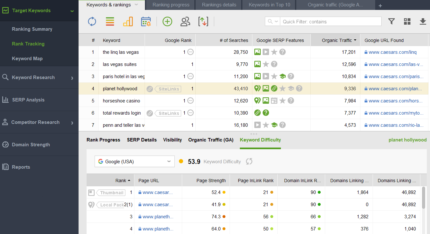Image resolution: width=430 pixels, height=234 pixels.
Task: Open the quick filter search options dropdown
Action: click(x=272, y=21)
